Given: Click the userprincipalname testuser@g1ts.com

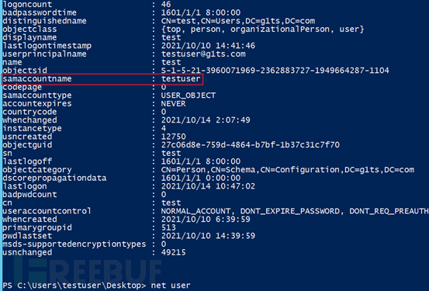Looking at the screenshot, I should (203, 54).
